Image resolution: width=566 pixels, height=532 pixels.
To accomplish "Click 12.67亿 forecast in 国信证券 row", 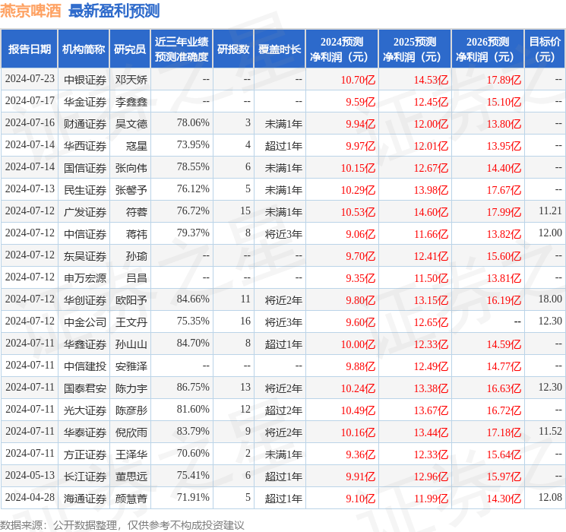I will coord(431,168).
